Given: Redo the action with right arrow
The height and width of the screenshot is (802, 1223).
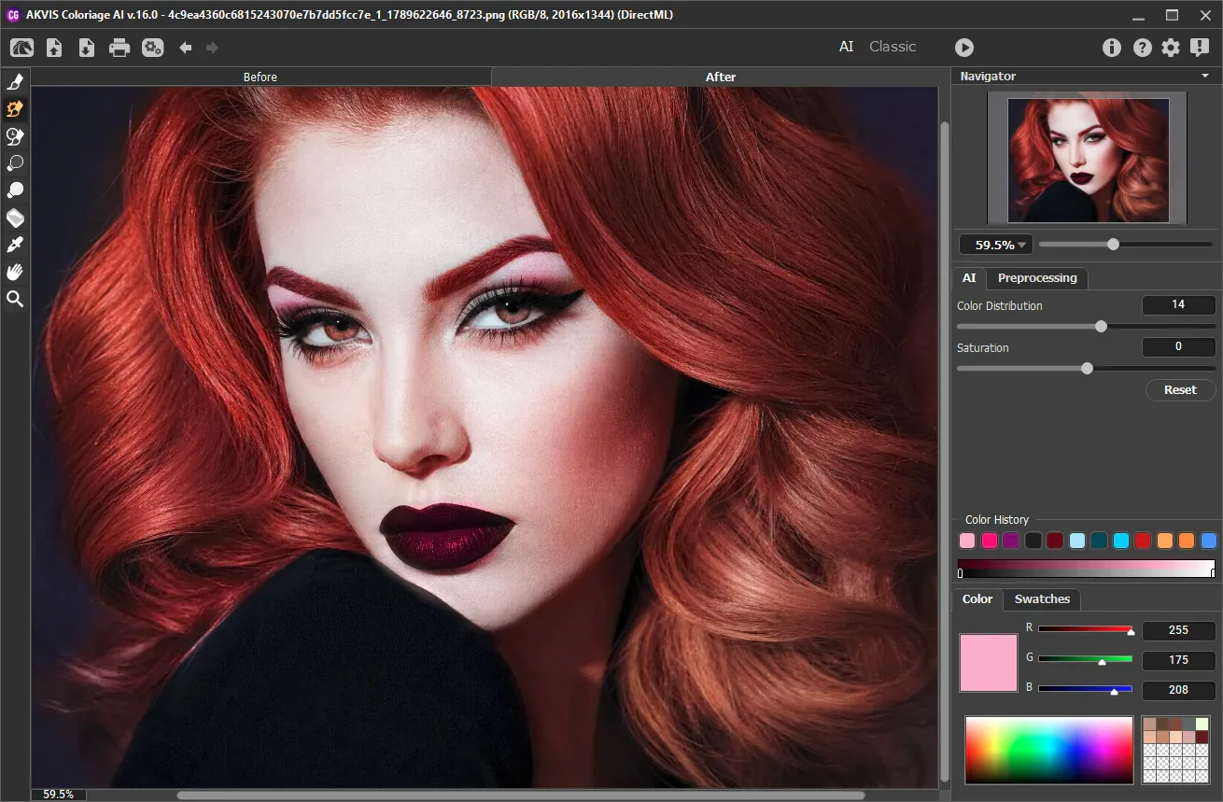Looking at the screenshot, I should click(x=212, y=48).
